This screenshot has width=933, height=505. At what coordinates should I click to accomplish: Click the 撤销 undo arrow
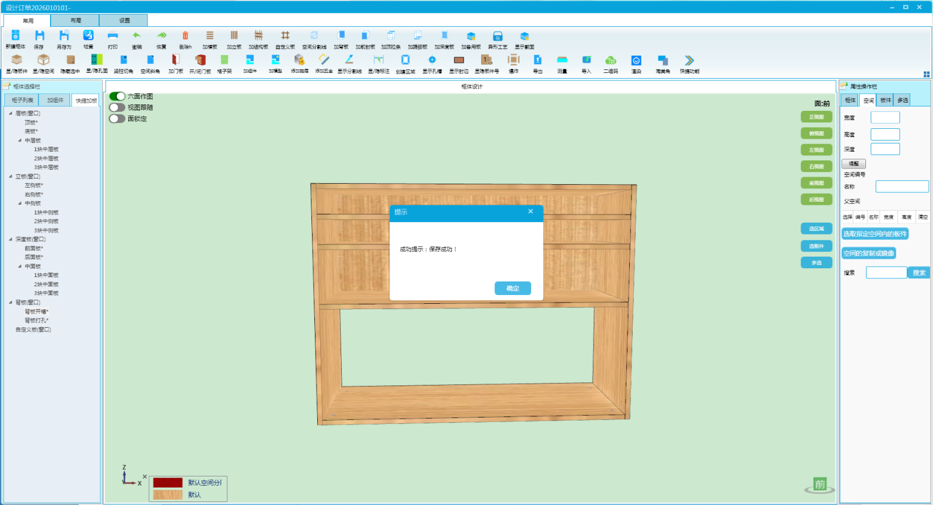[x=136, y=36]
